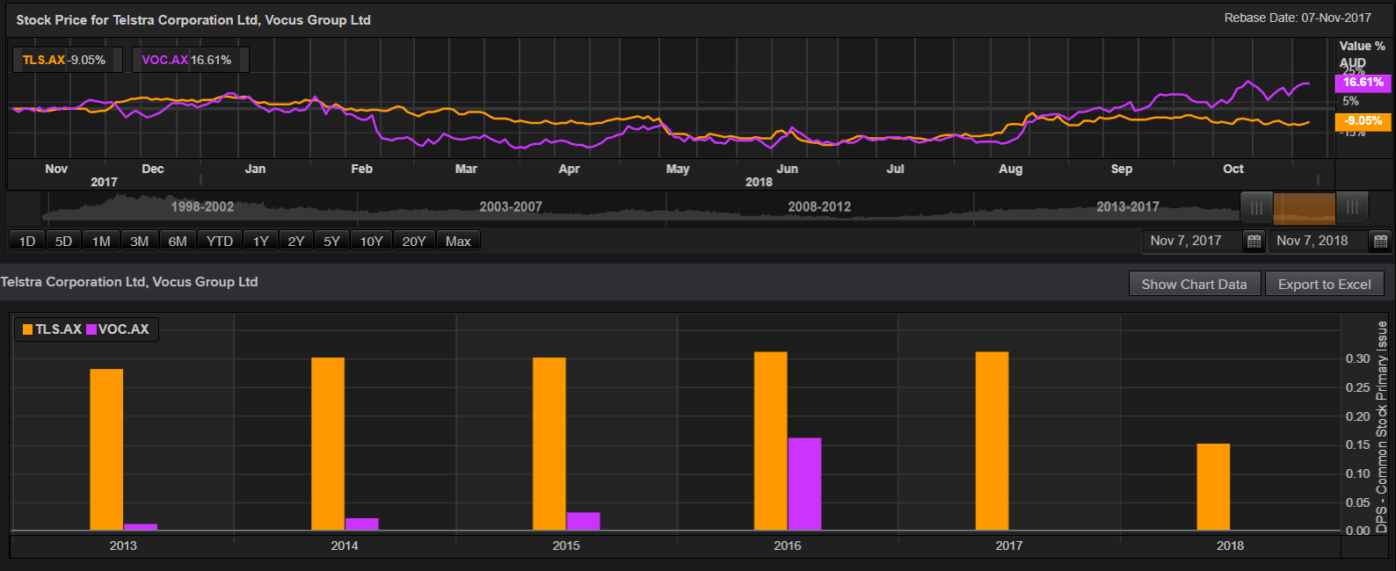
Task: Jump to 1998-2002 period in navigator
Action: point(202,206)
